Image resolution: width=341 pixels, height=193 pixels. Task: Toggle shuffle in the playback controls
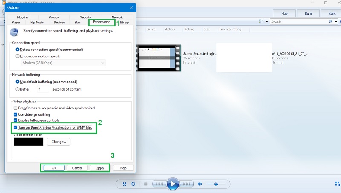click(x=124, y=184)
